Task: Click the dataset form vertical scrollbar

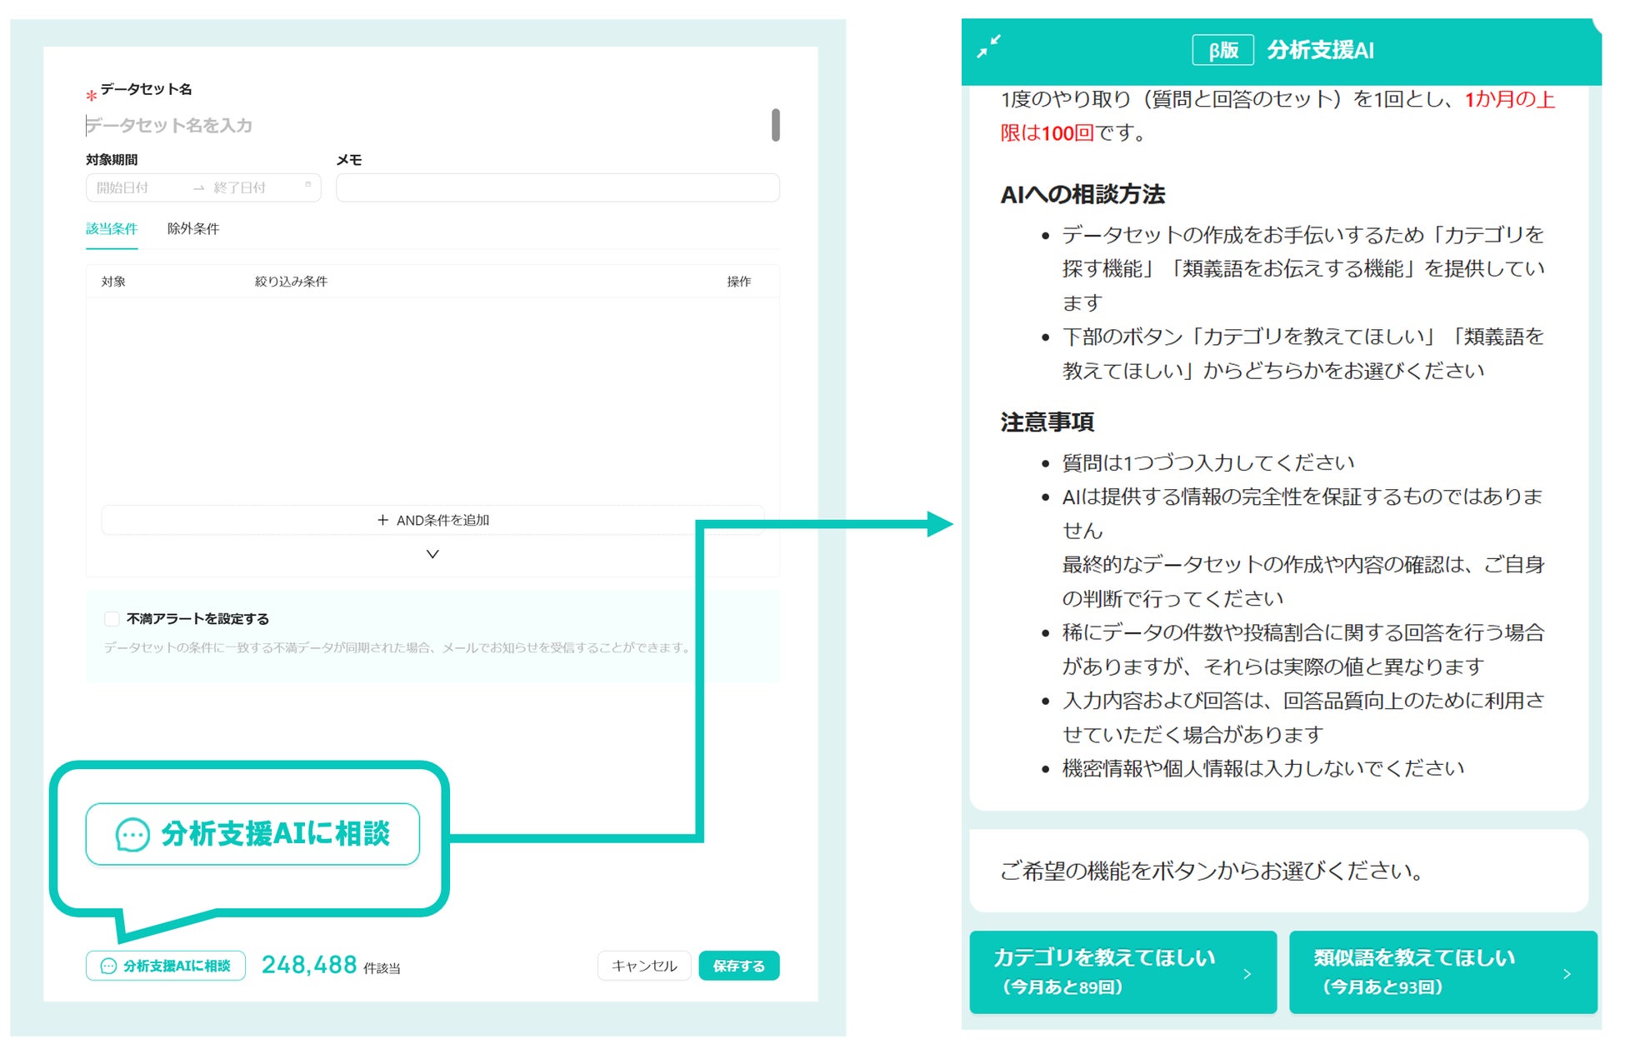Action: [x=776, y=125]
